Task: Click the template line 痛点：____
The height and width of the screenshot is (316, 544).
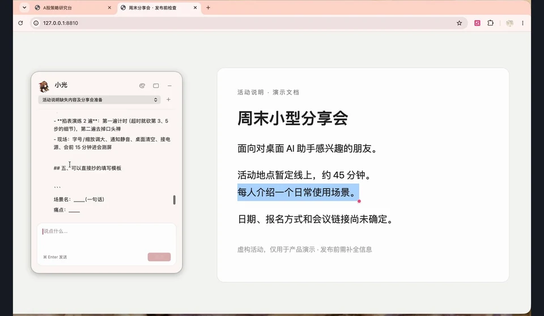Action: (67, 210)
